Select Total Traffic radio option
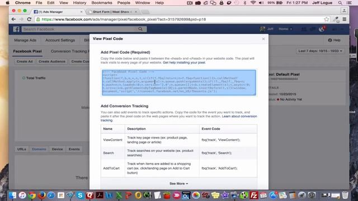This screenshot has width=358, height=201. coord(23,78)
